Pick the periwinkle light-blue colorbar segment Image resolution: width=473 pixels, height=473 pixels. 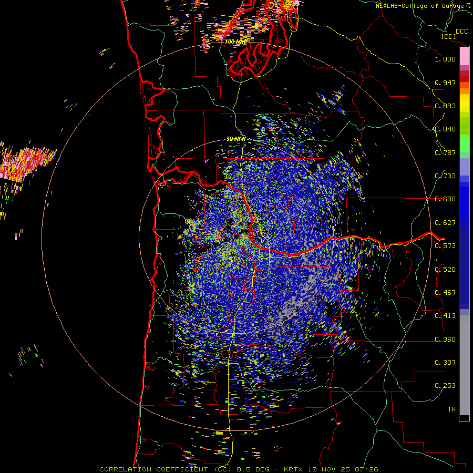464,167
